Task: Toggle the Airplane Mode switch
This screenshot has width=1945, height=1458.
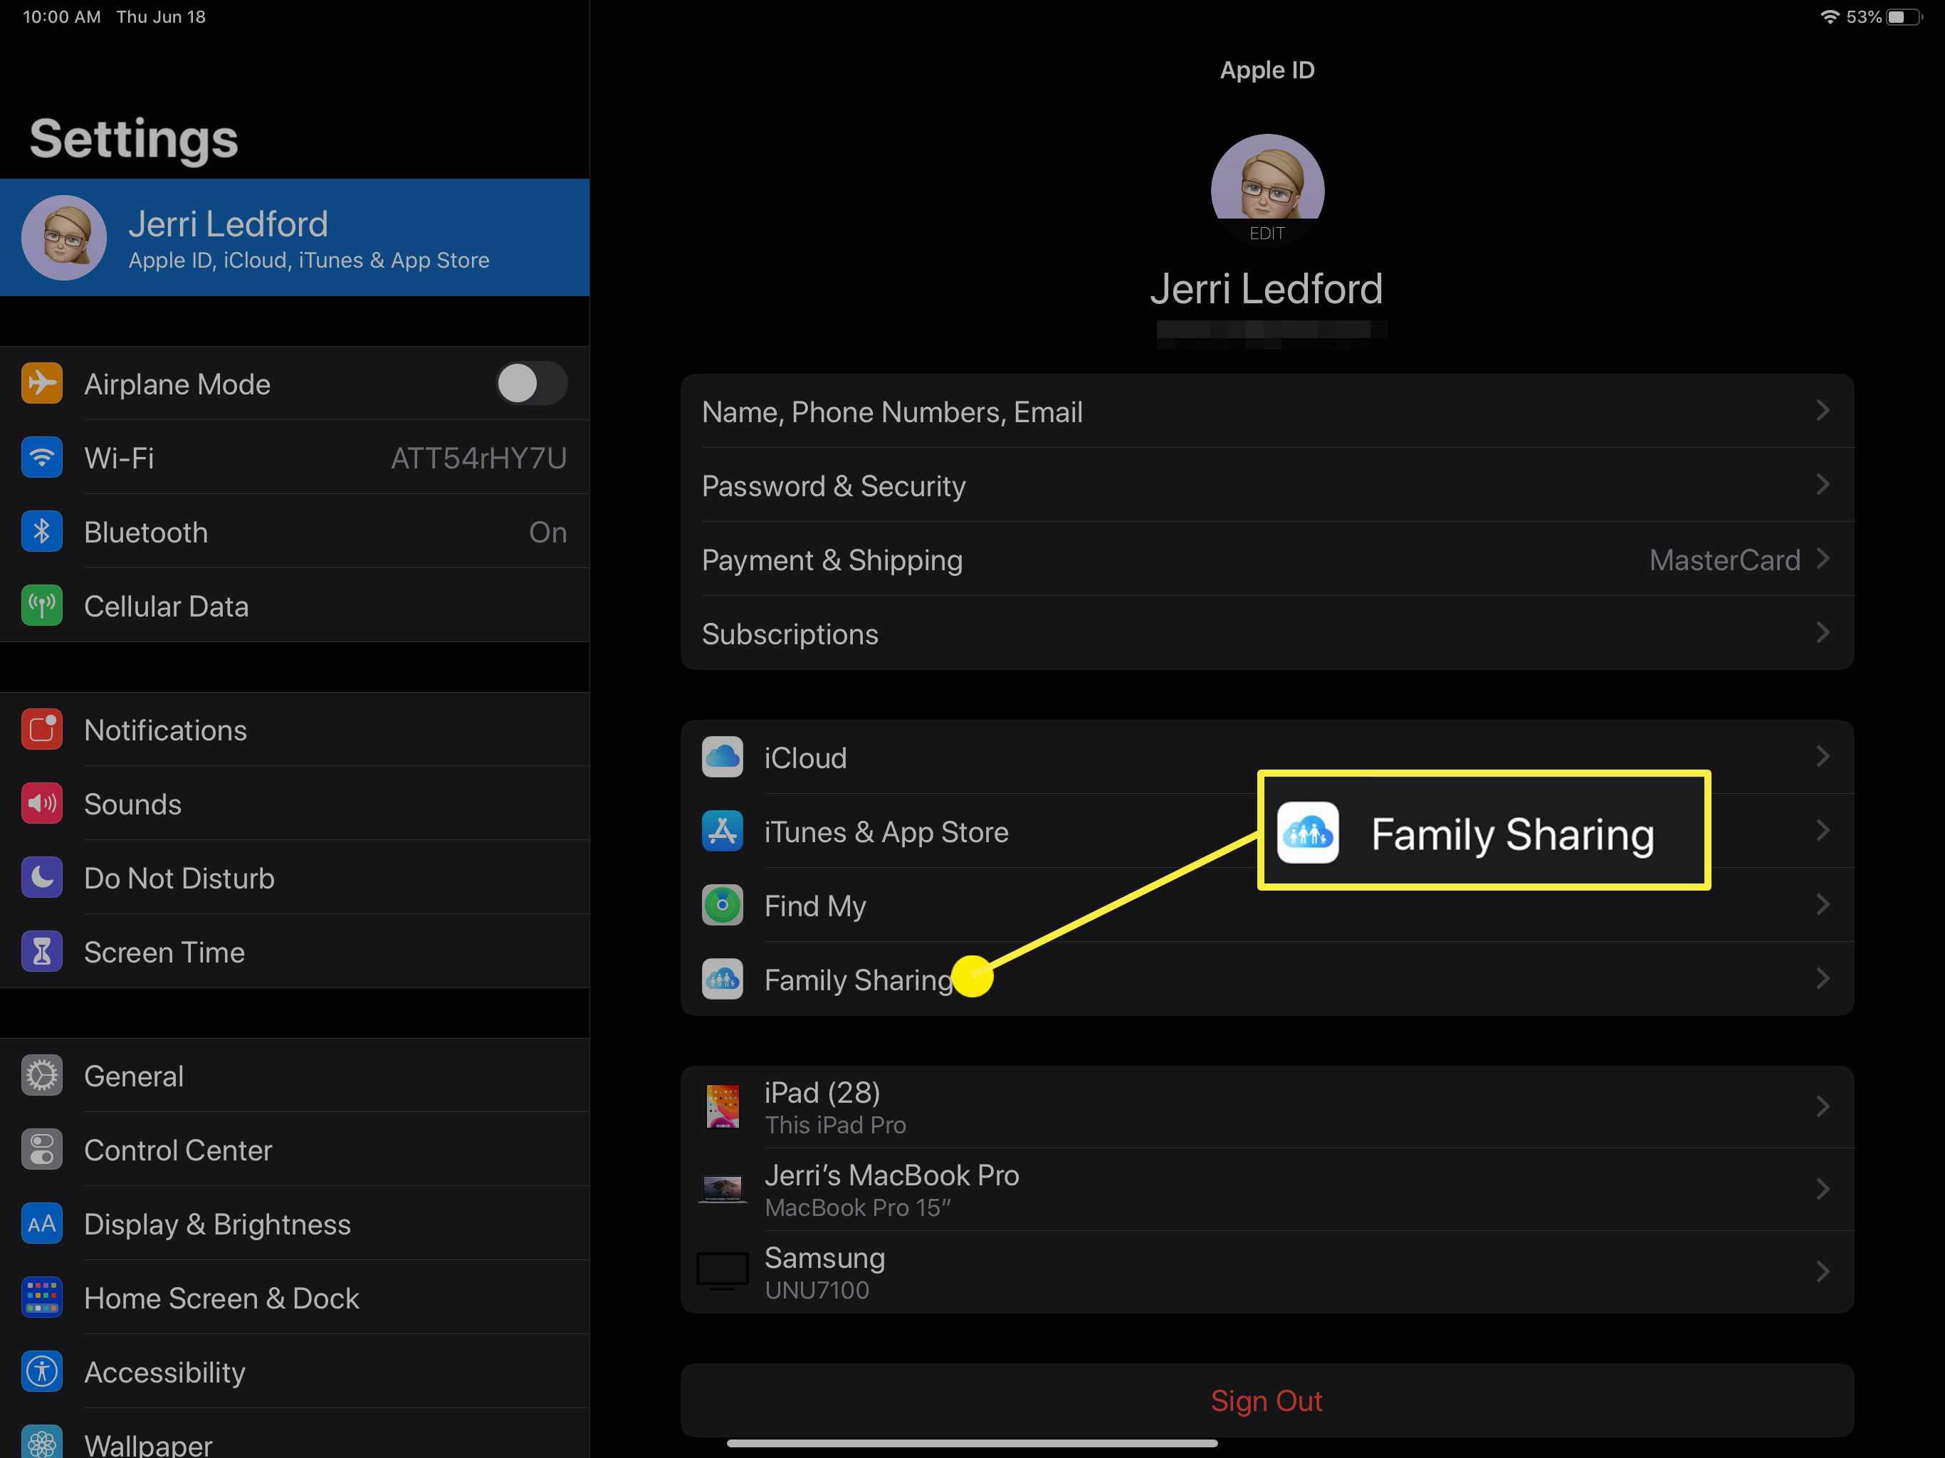Action: (x=531, y=384)
